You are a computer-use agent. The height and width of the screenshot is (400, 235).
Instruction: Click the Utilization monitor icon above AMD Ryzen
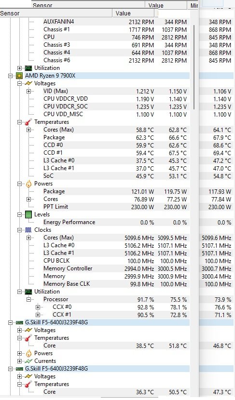coord(28,68)
